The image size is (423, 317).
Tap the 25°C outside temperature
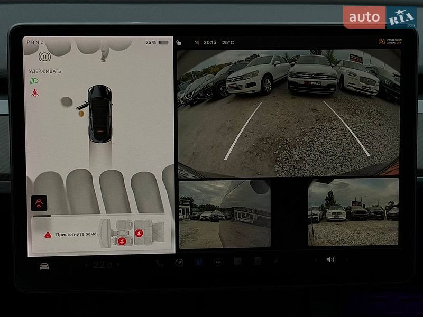pyautogui.click(x=228, y=43)
